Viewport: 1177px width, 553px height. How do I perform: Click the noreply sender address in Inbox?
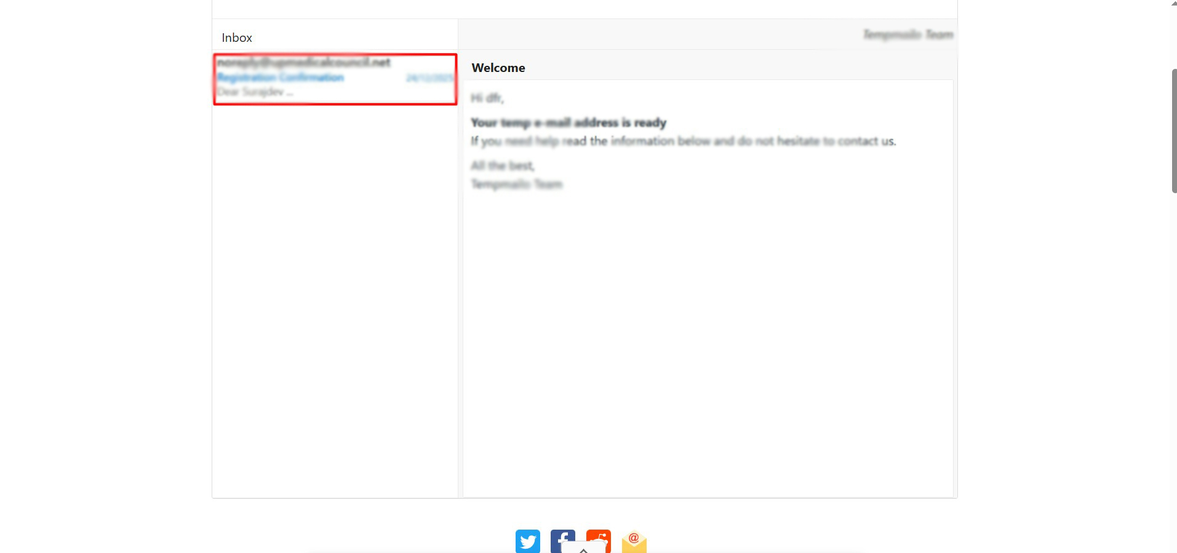[x=304, y=62]
